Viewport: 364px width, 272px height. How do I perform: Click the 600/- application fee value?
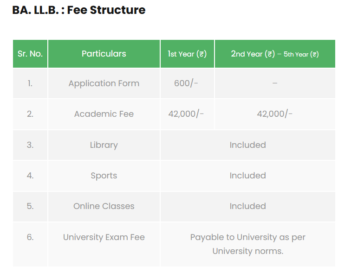click(186, 83)
